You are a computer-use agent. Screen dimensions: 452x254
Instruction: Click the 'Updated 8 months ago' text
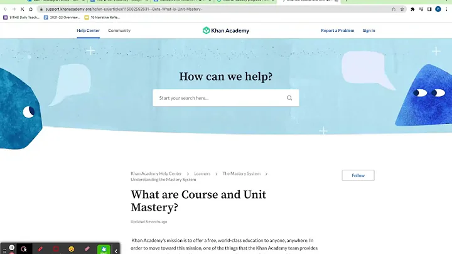click(149, 222)
